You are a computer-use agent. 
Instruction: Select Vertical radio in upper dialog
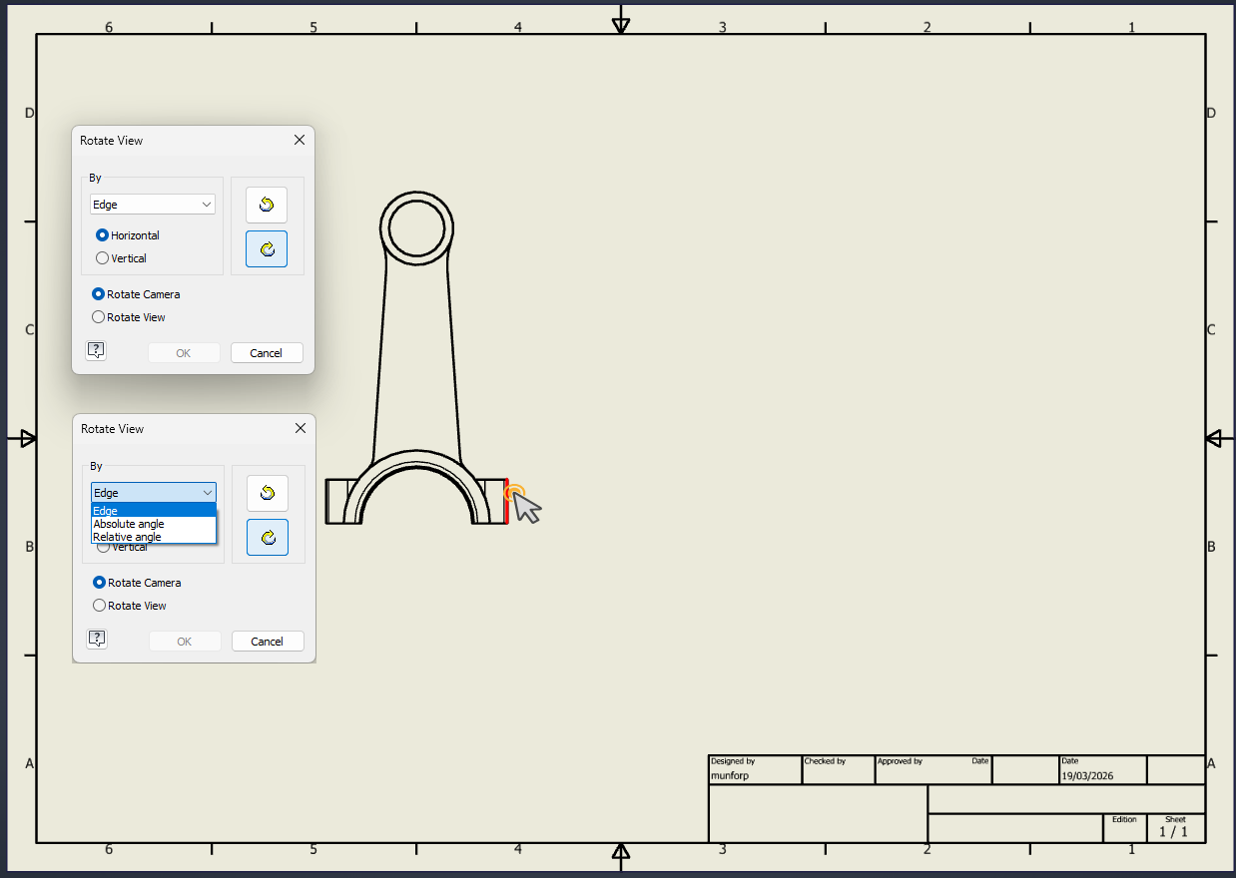[x=122, y=258]
